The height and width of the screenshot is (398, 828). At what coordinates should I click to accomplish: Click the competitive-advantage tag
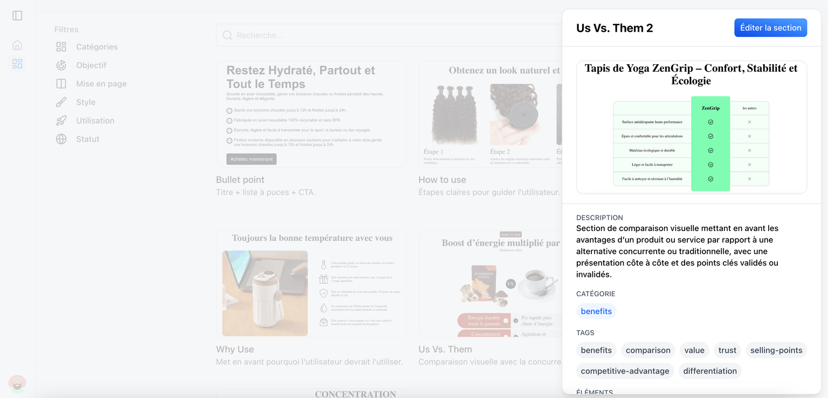click(625, 371)
